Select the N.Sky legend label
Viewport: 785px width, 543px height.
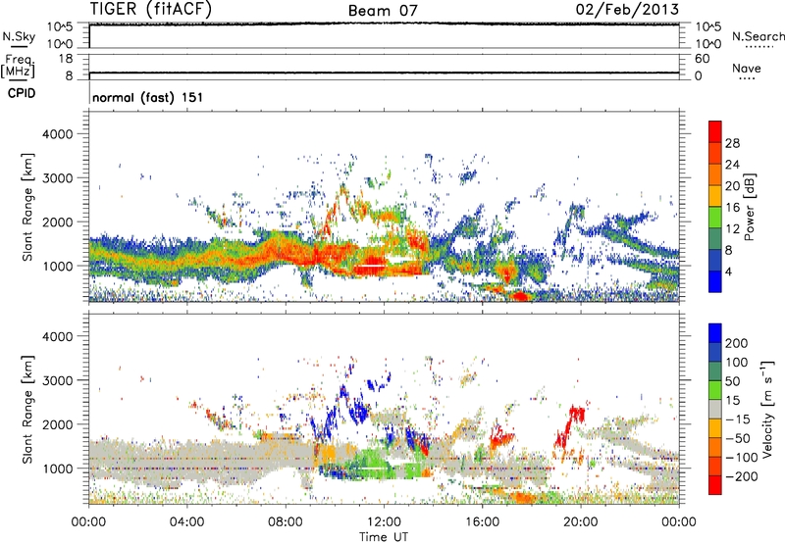[x=19, y=36]
